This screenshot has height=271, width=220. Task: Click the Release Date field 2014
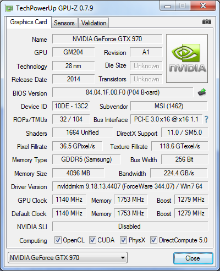click(73, 79)
